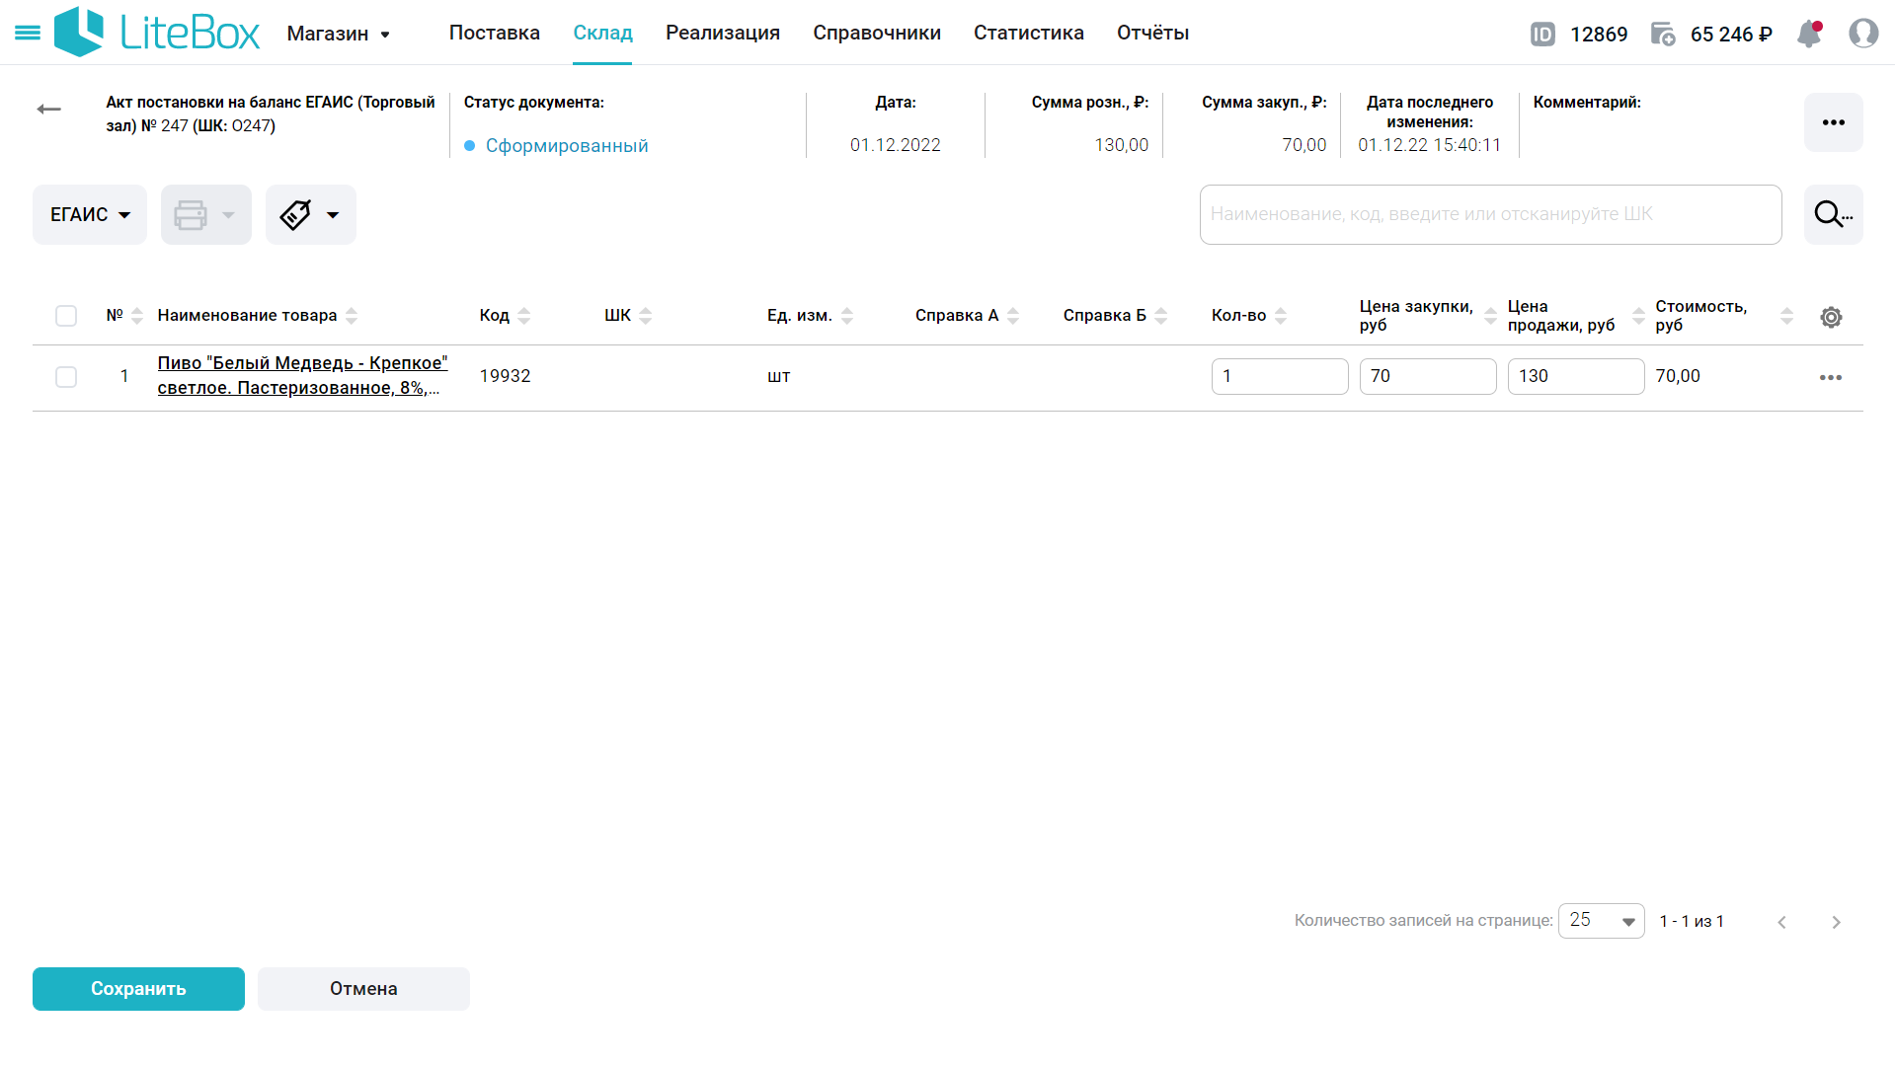Open document actions three-dot menu

pyautogui.click(x=1834, y=122)
